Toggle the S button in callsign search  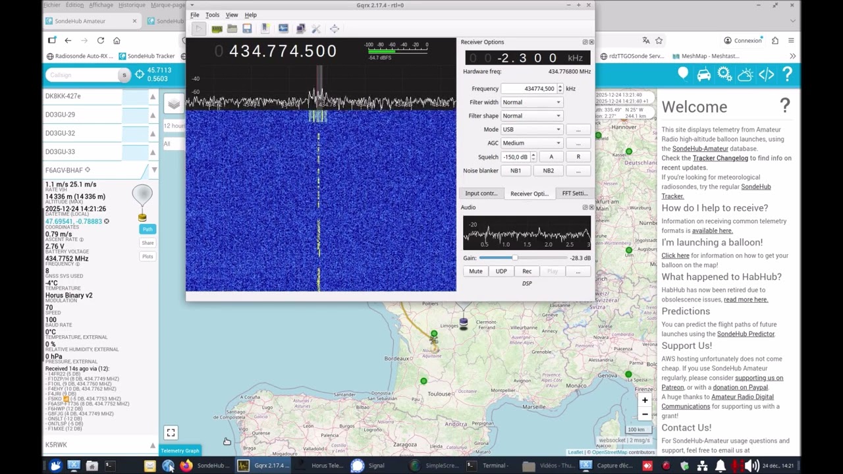pyautogui.click(x=124, y=75)
